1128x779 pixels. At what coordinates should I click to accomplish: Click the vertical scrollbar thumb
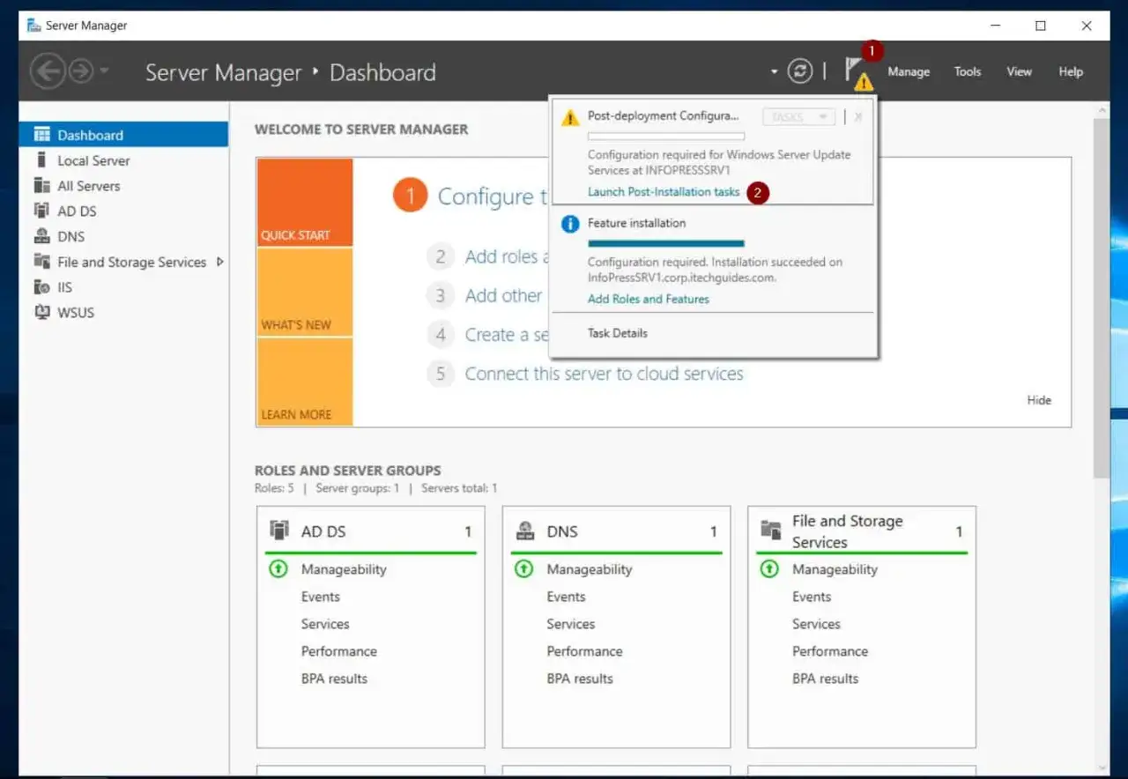[x=1102, y=297]
